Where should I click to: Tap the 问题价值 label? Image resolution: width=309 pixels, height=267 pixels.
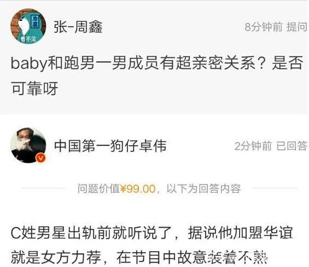pos(98,188)
